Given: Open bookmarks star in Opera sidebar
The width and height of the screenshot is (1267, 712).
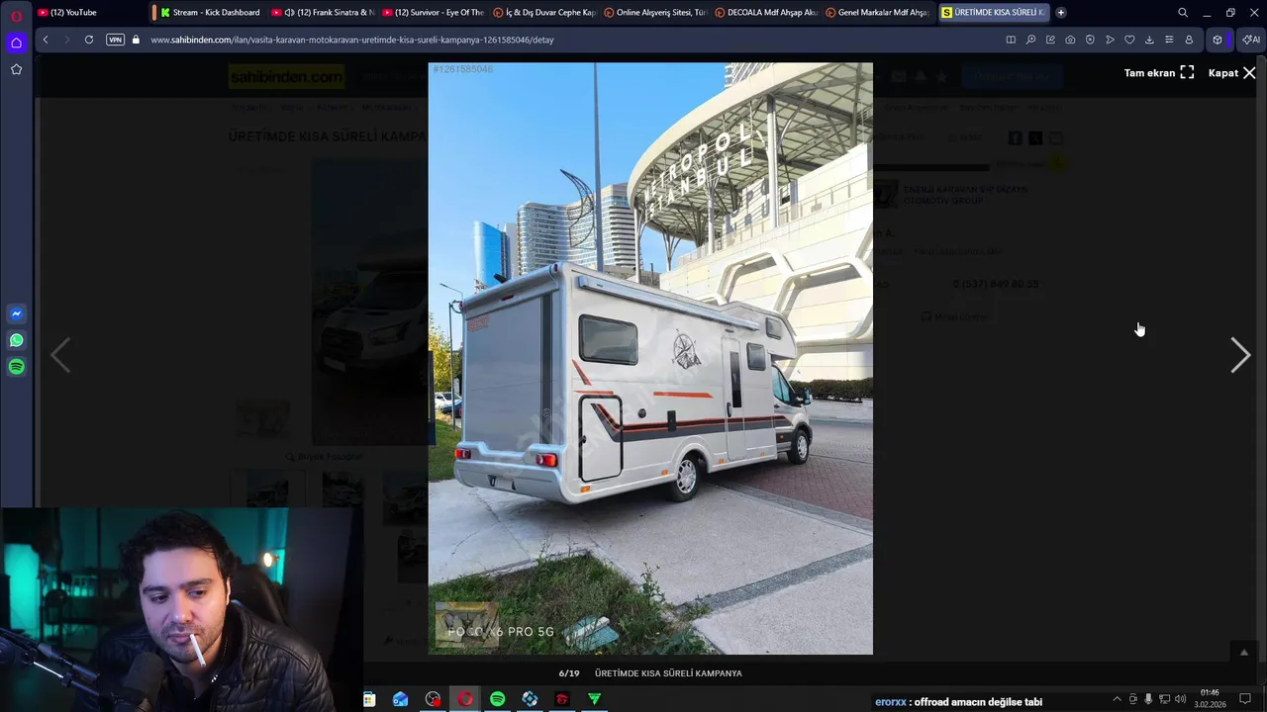Looking at the screenshot, I should 16,69.
